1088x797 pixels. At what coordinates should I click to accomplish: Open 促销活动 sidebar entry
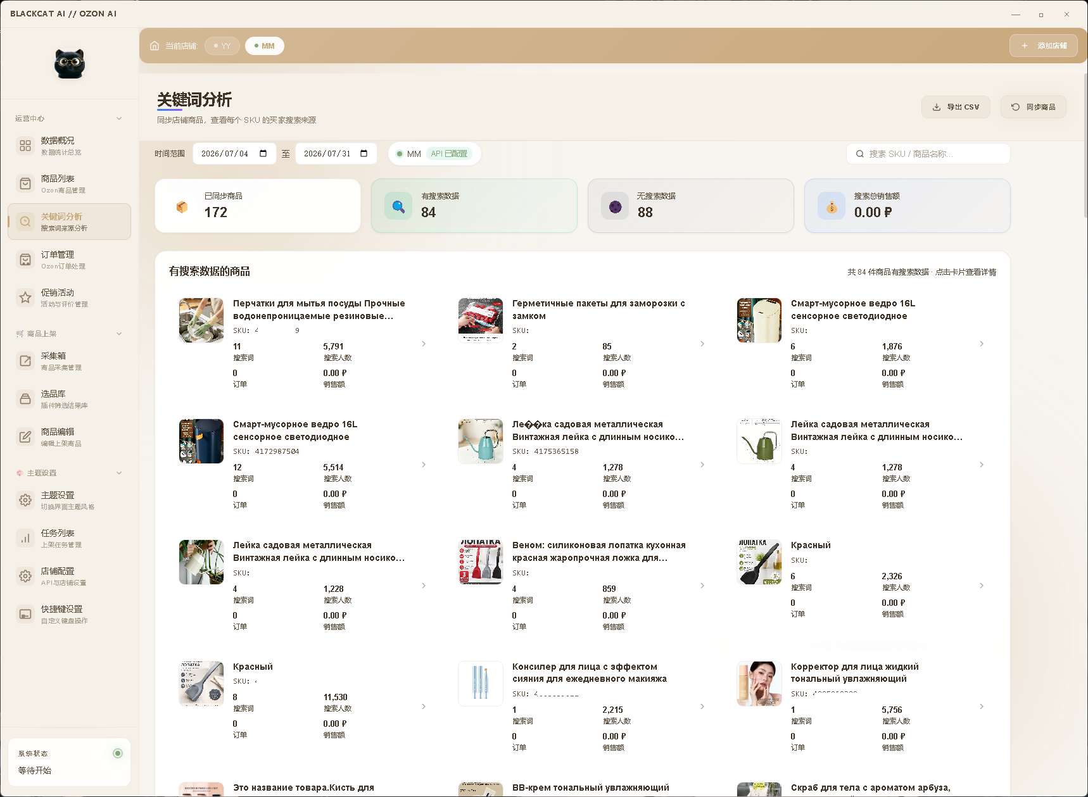(69, 298)
